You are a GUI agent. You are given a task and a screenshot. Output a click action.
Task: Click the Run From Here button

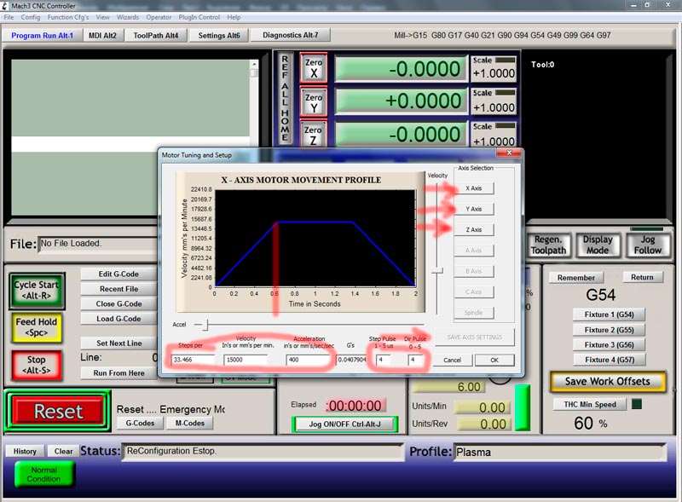coord(118,372)
